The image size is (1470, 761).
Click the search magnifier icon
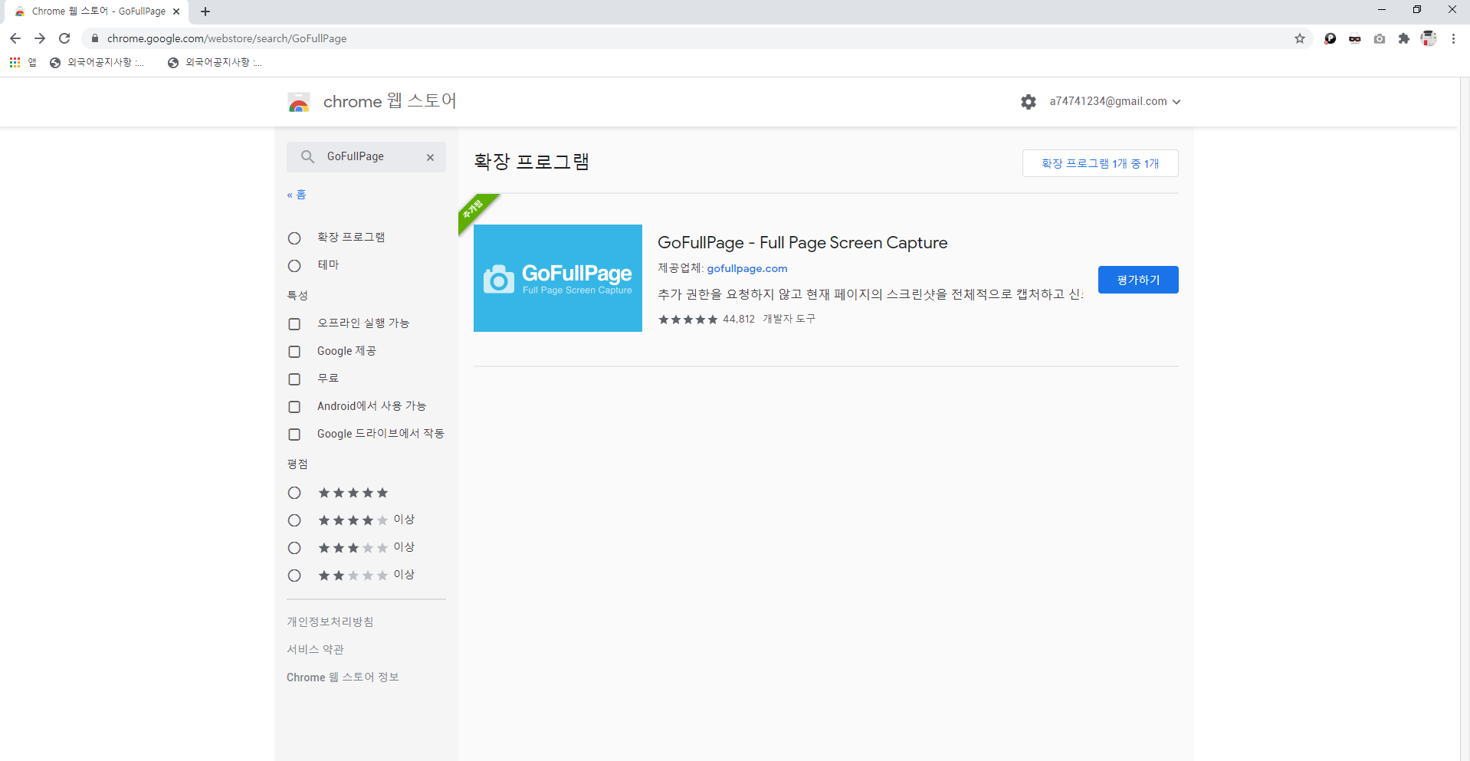tap(307, 156)
